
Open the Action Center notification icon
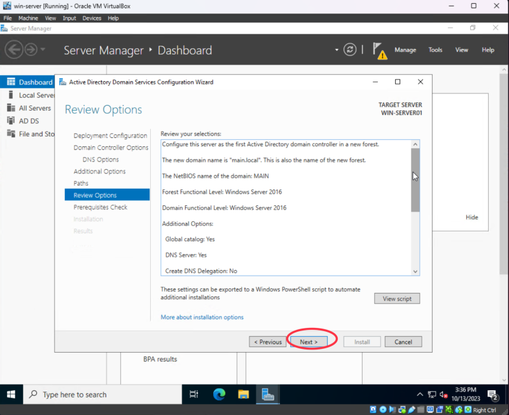point(492,395)
